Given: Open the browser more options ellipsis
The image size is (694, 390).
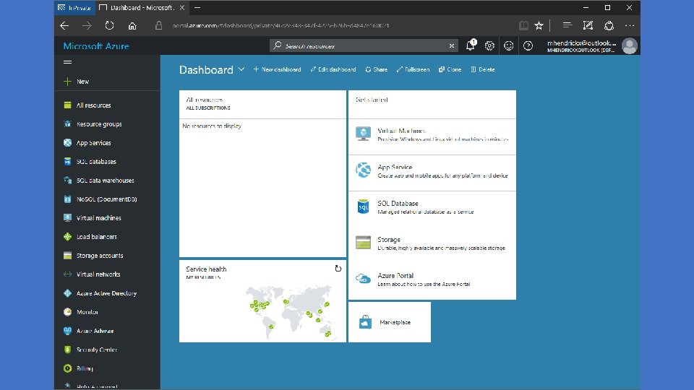Looking at the screenshot, I should pyautogui.click(x=630, y=26).
